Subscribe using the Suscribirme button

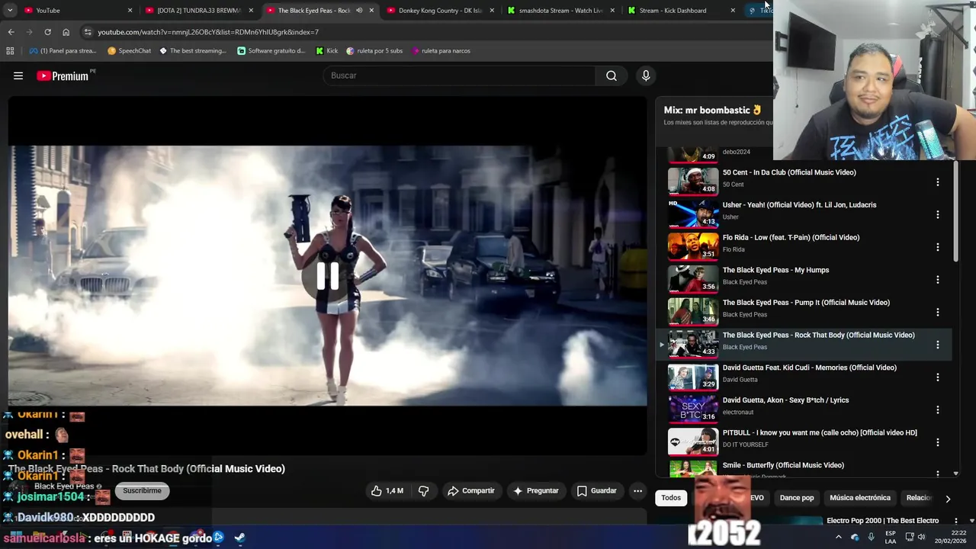click(142, 491)
